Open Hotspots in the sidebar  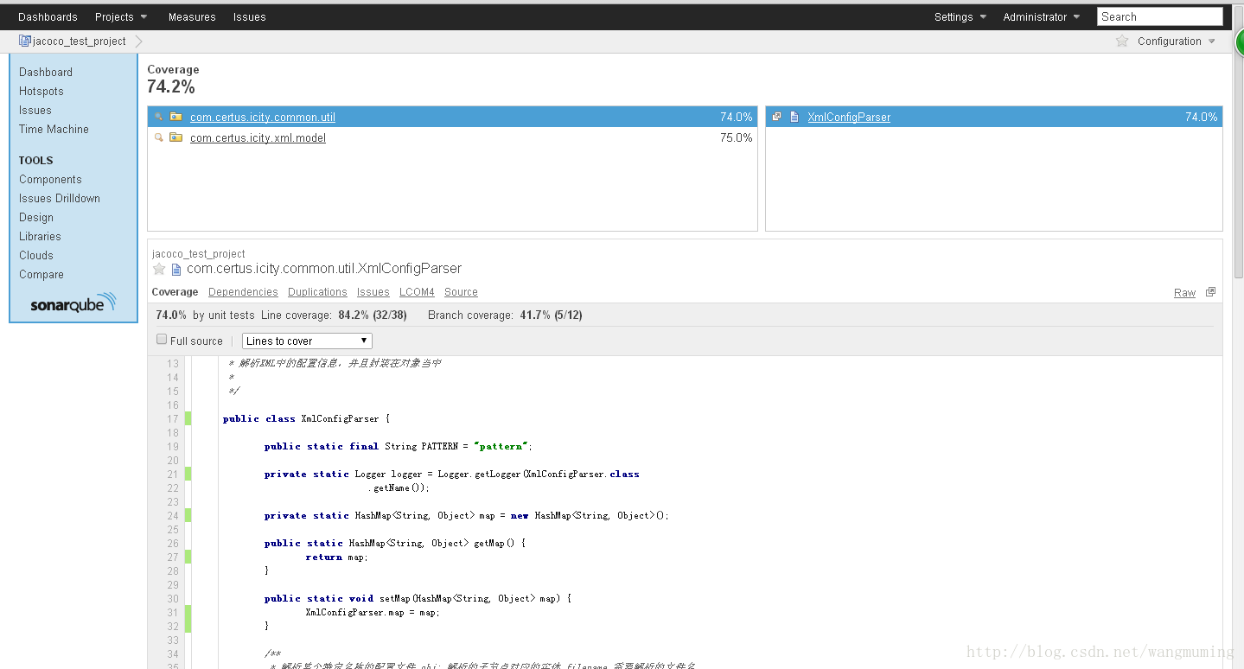[x=41, y=91]
